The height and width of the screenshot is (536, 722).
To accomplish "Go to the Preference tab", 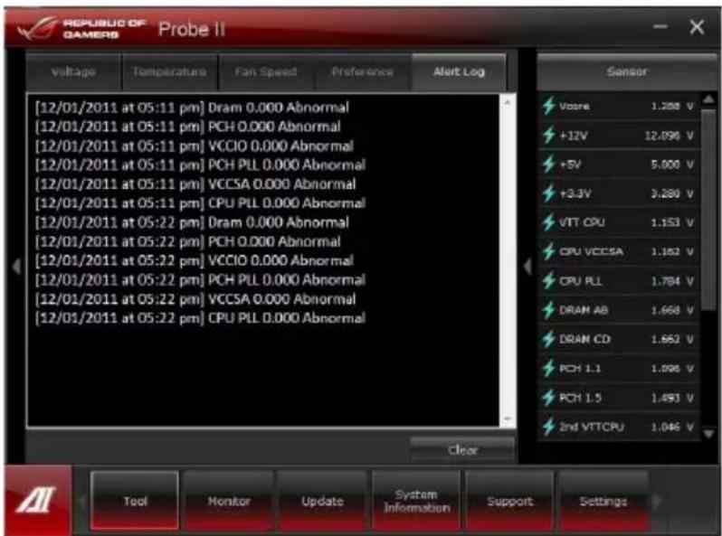I will [x=363, y=72].
